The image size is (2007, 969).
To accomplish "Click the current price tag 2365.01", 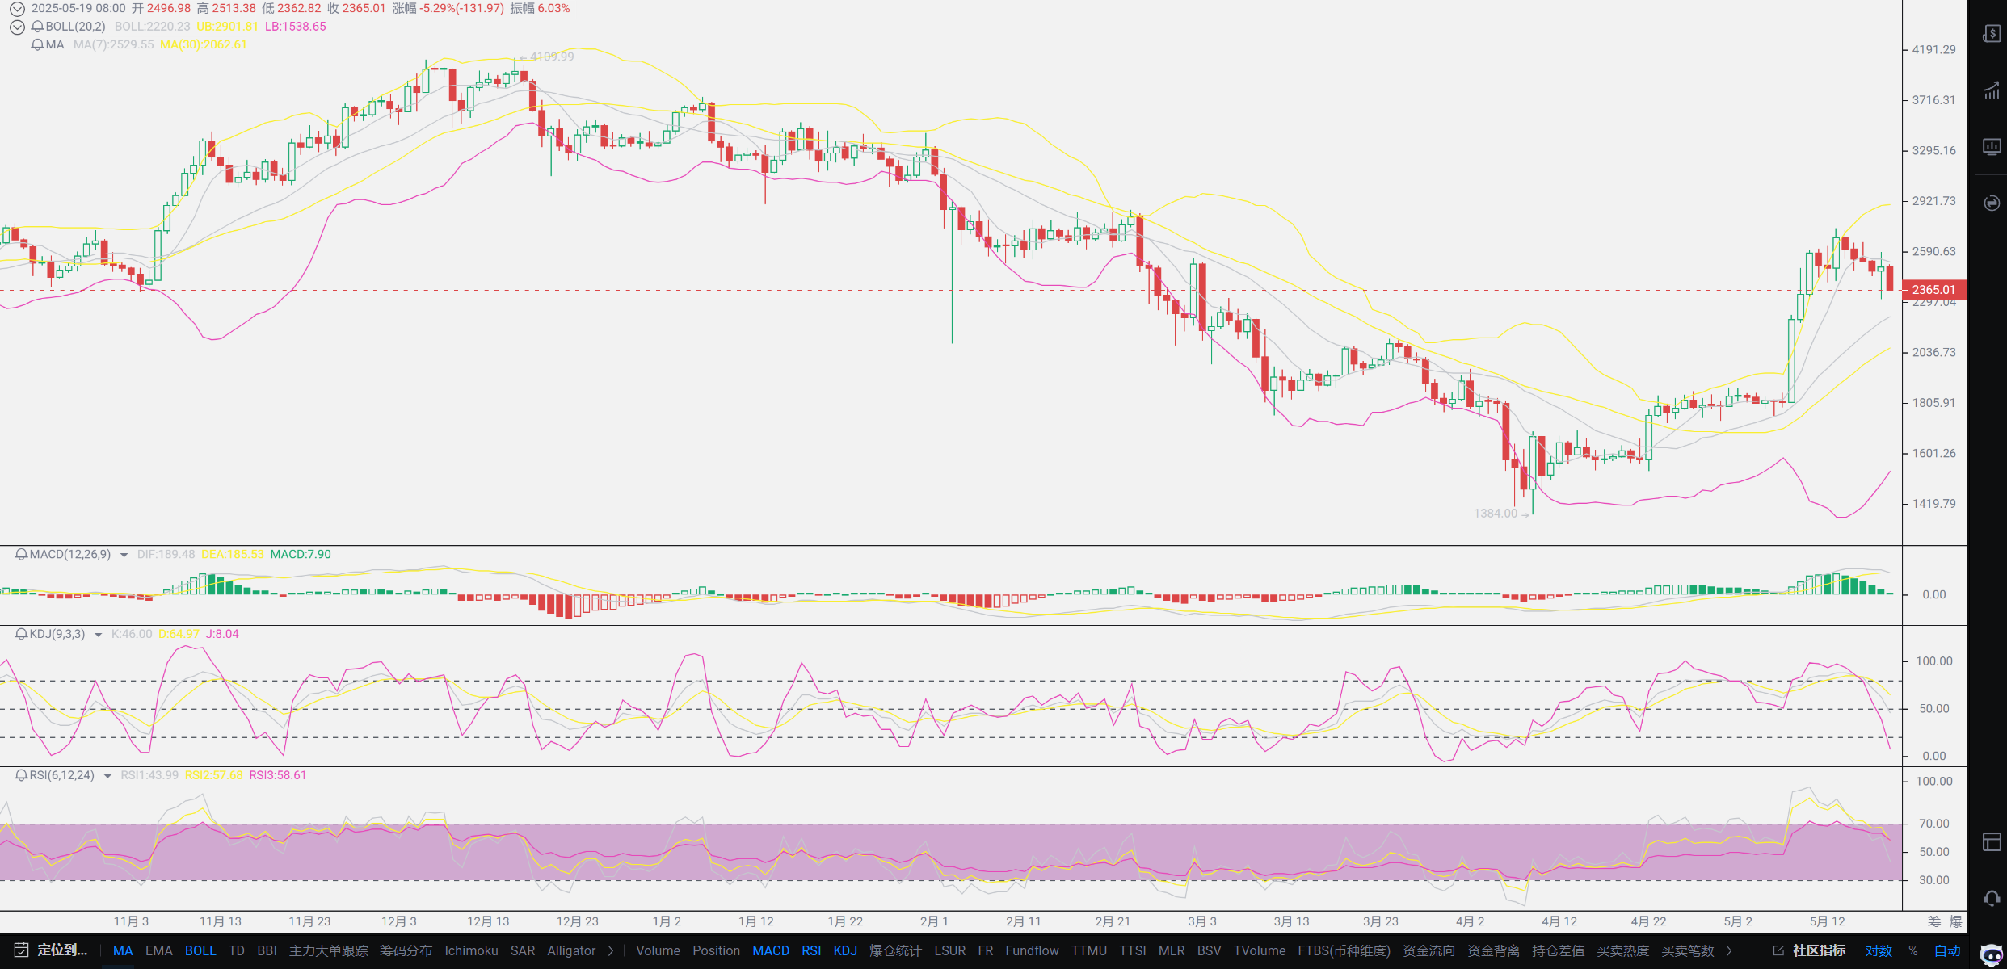I will [x=1934, y=290].
